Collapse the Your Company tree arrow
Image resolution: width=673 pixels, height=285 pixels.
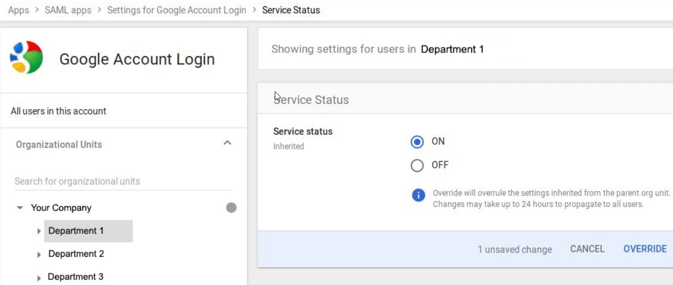click(20, 208)
